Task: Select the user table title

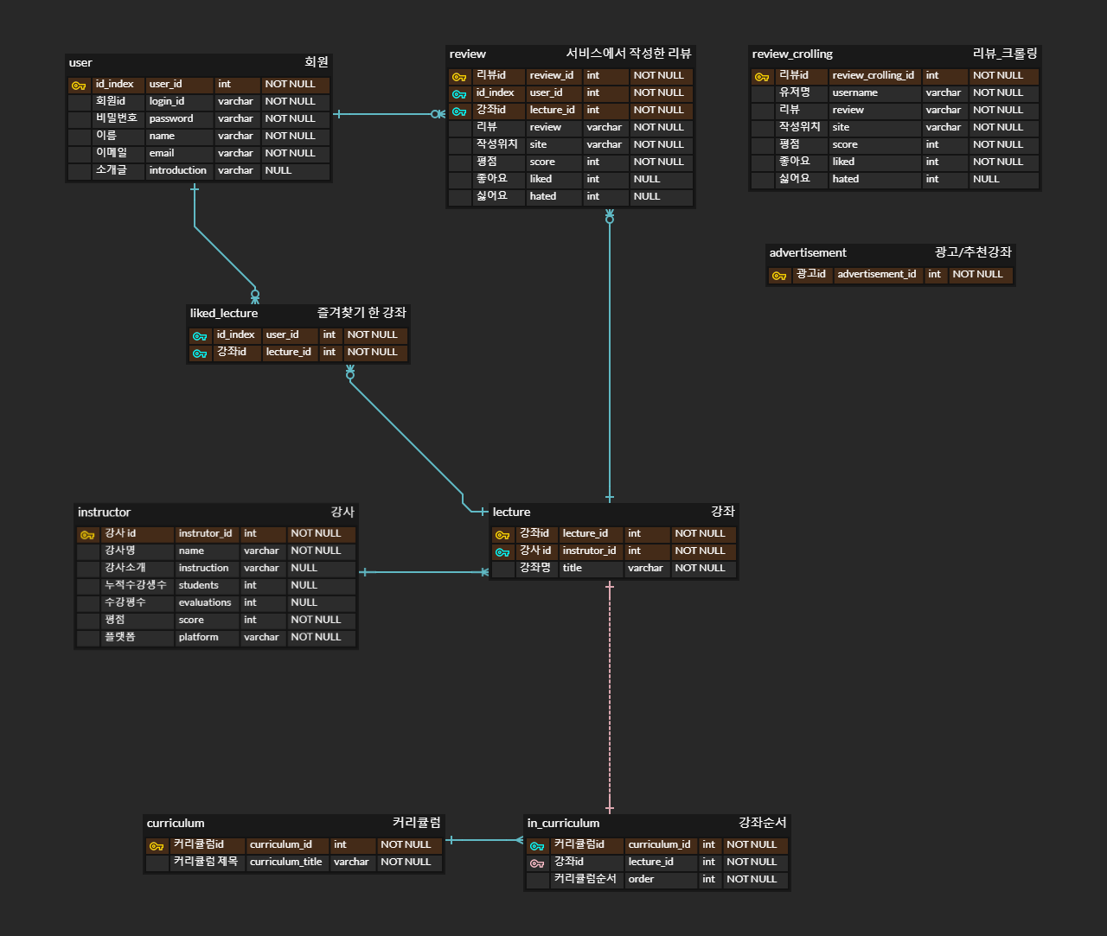Action: [x=80, y=63]
